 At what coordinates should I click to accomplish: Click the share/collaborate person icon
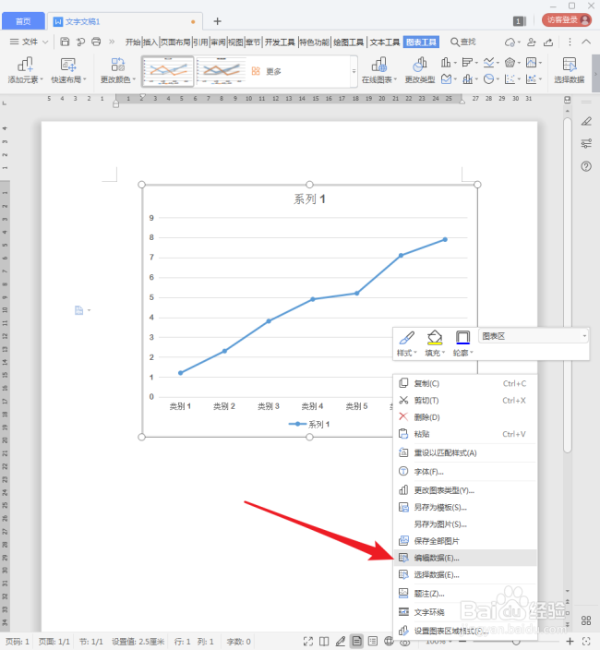tap(531, 42)
